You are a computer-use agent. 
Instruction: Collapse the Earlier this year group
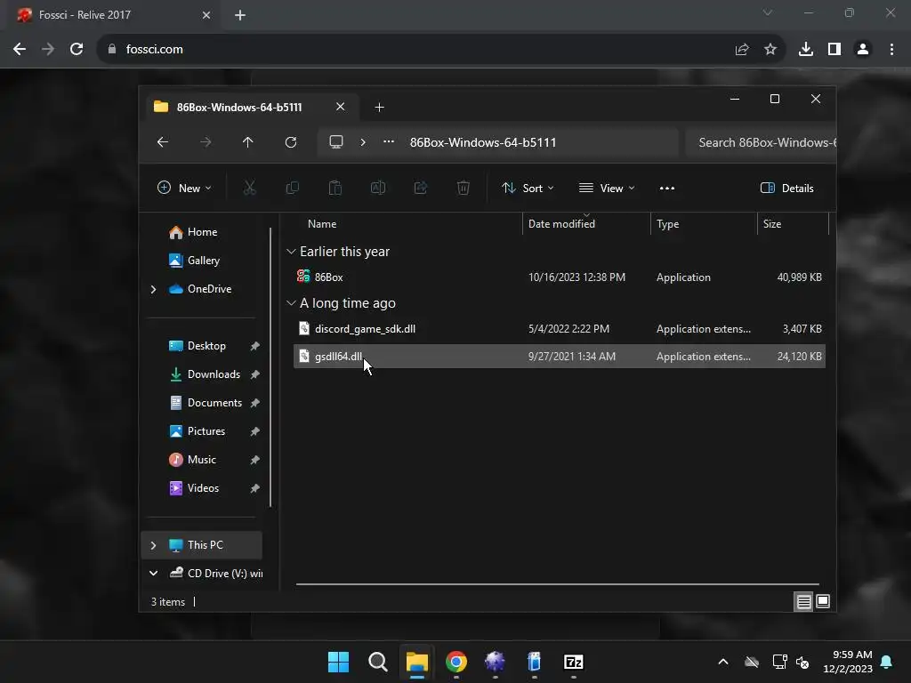pyautogui.click(x=291, y=252)
